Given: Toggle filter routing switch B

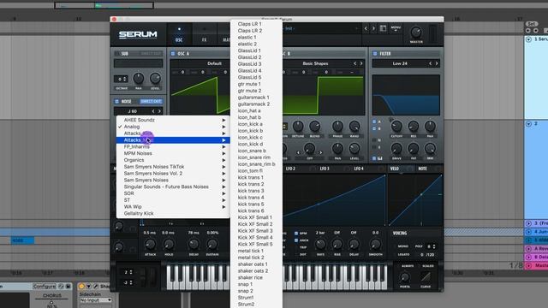Looking at the screenshot, I should [x=374, y=128].
